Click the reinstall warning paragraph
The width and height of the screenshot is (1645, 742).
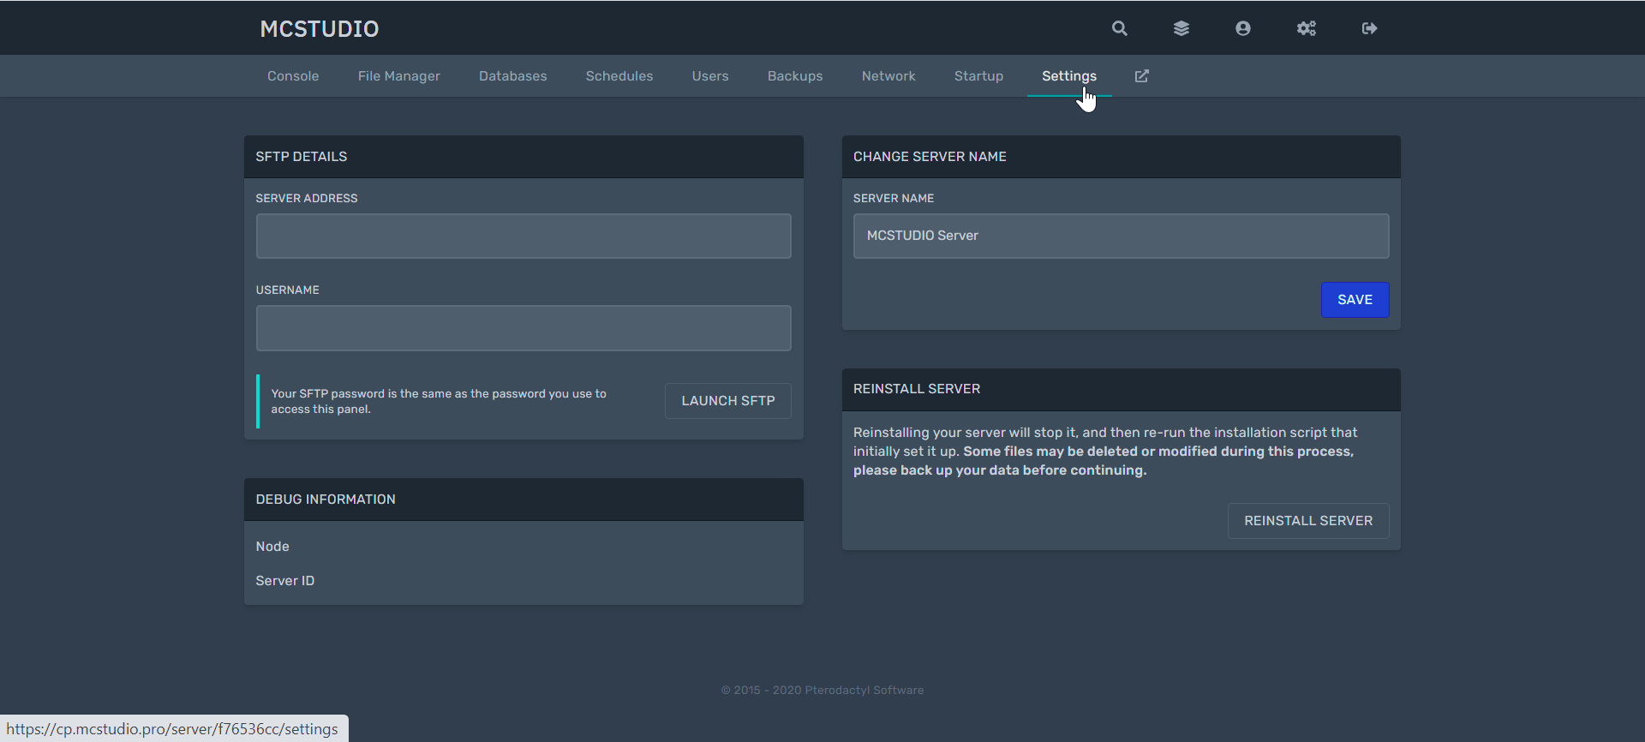tap(1105, 452)
